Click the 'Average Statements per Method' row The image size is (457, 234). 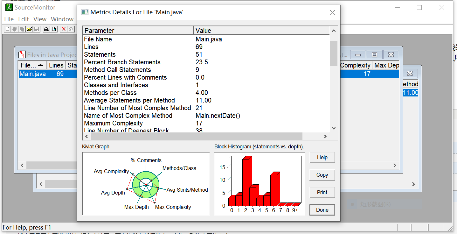(206, 100)
